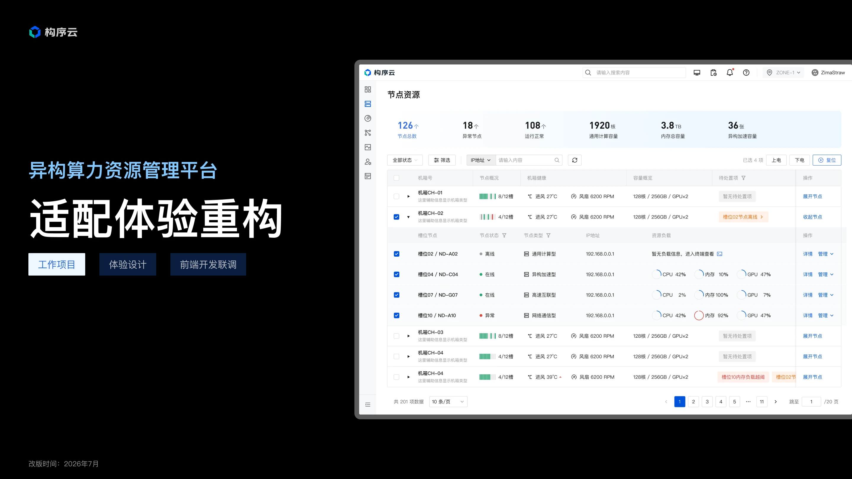Click the 上电 button
Viewport: 852px width, 479px height.
point(776,160)
